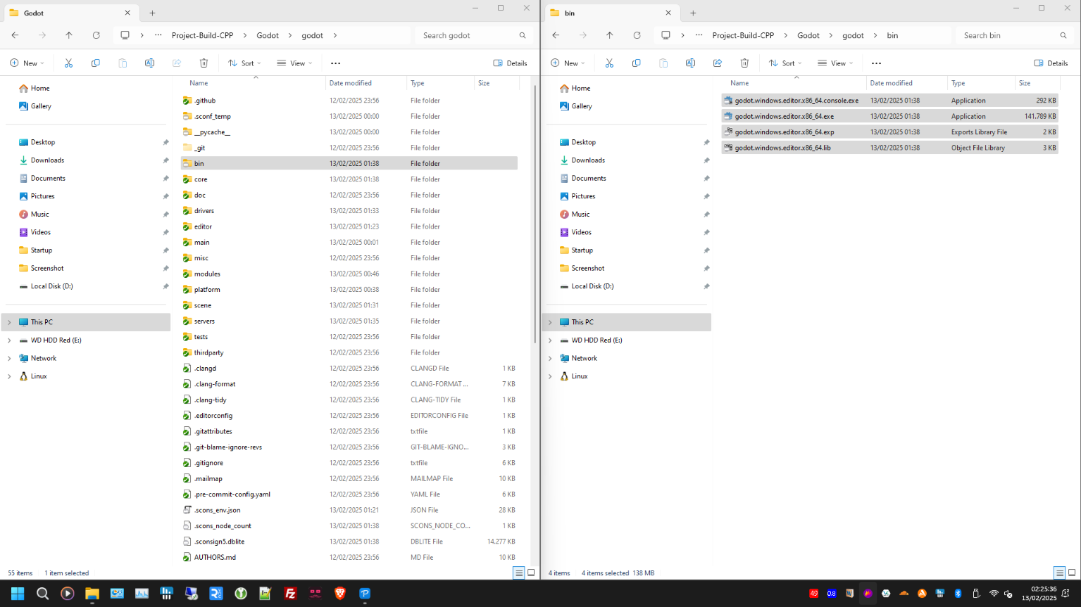Click Cut icon in Godot window toolbar
1081x607 pixels.
pos(68,63)
